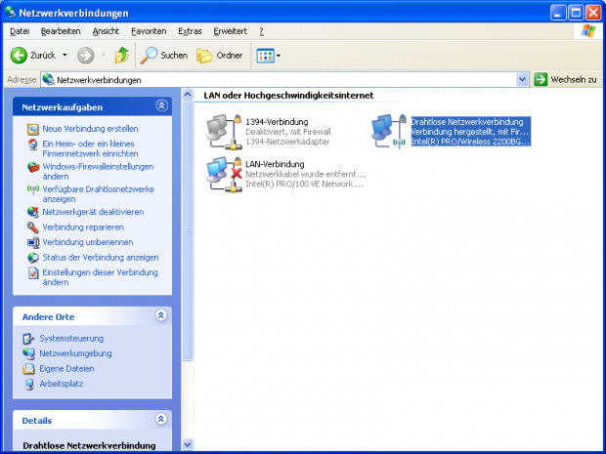
Task: Click the home network setup icon
Action: click(x=33, y=144)
